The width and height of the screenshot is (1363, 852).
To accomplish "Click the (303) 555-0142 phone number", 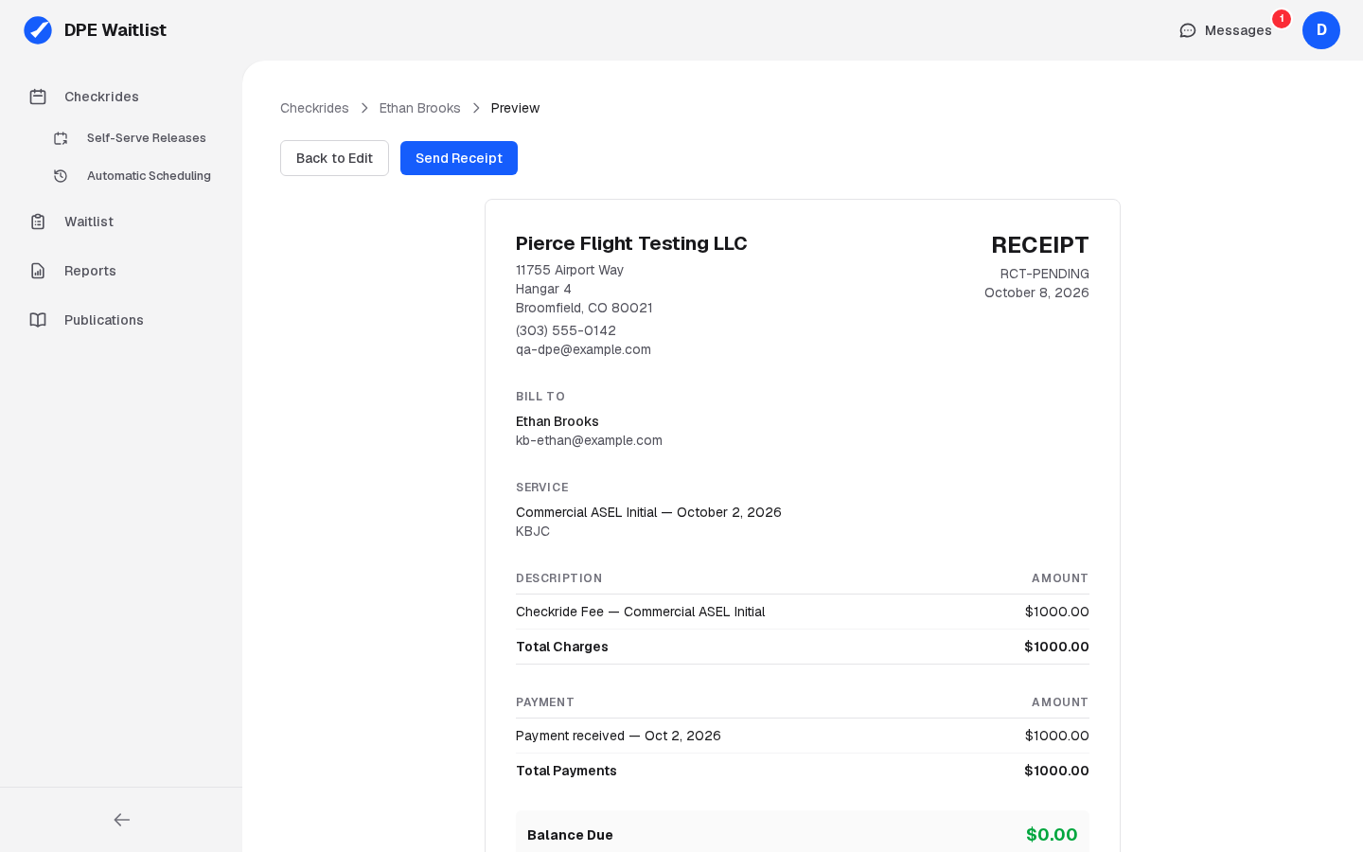I will pos(566,330).
